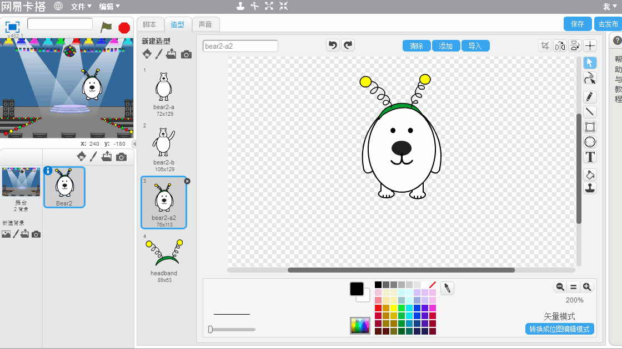Select the bear2-b costume thumbnail
622x349 pixels.
click(164, 147)
